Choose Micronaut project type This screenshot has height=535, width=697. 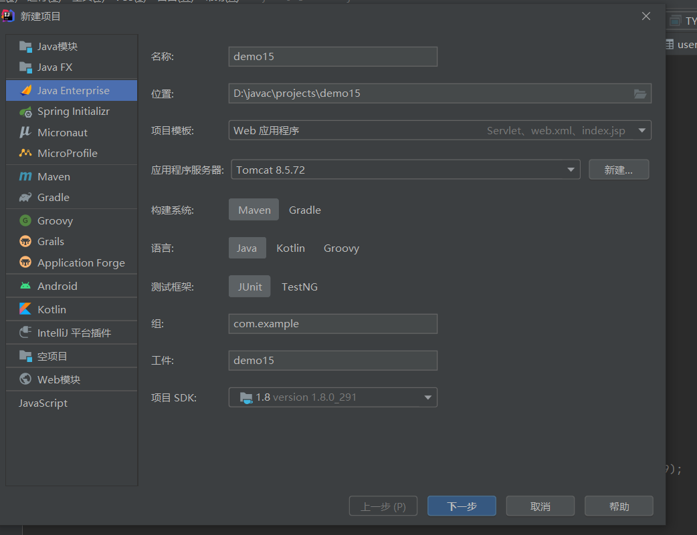72,132
